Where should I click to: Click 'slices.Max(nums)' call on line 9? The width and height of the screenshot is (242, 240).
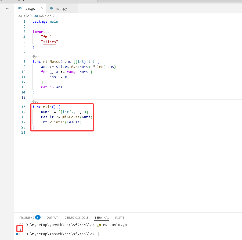click(x=73, y=67)
